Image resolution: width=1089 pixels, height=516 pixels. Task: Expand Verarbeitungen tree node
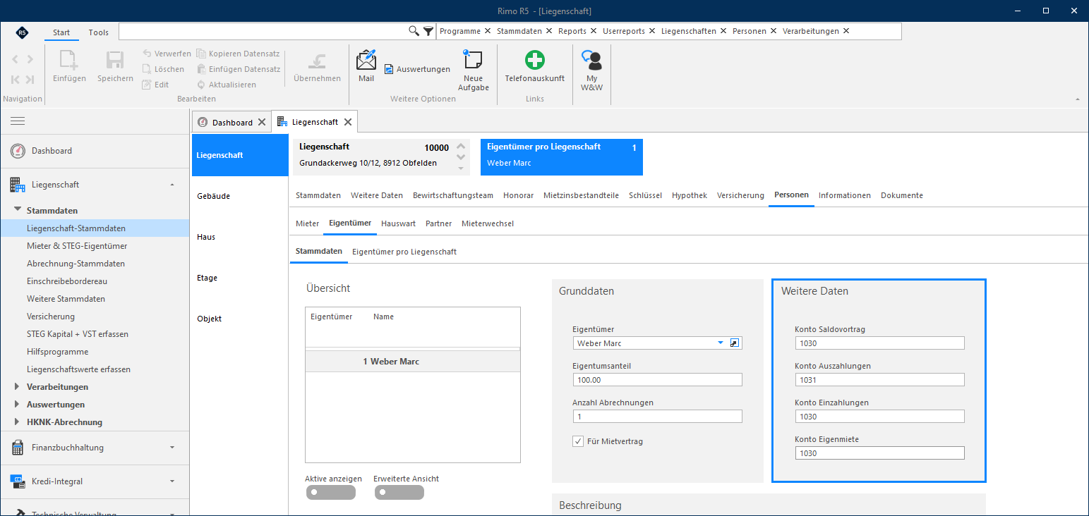coord(18,387)
